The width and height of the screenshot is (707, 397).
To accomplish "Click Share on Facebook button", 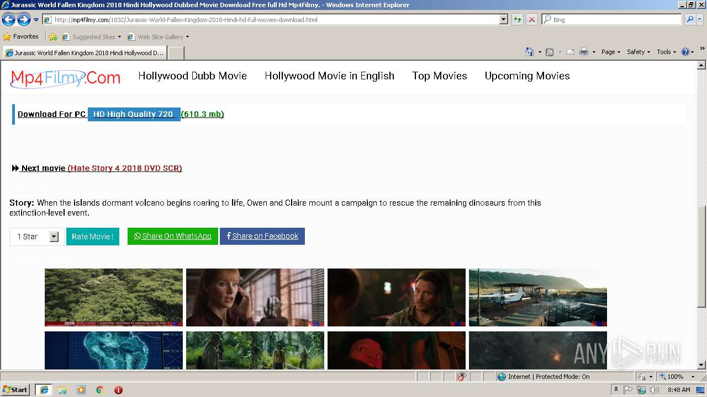I will click(x=262, y=236).
